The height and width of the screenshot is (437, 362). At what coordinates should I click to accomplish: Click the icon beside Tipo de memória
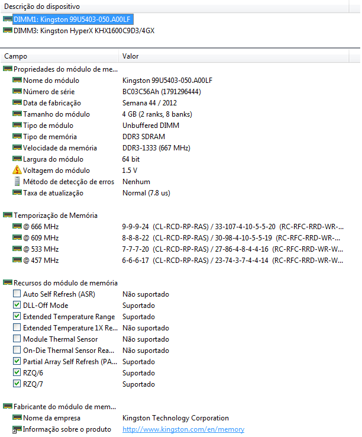(x=17, y=136)
